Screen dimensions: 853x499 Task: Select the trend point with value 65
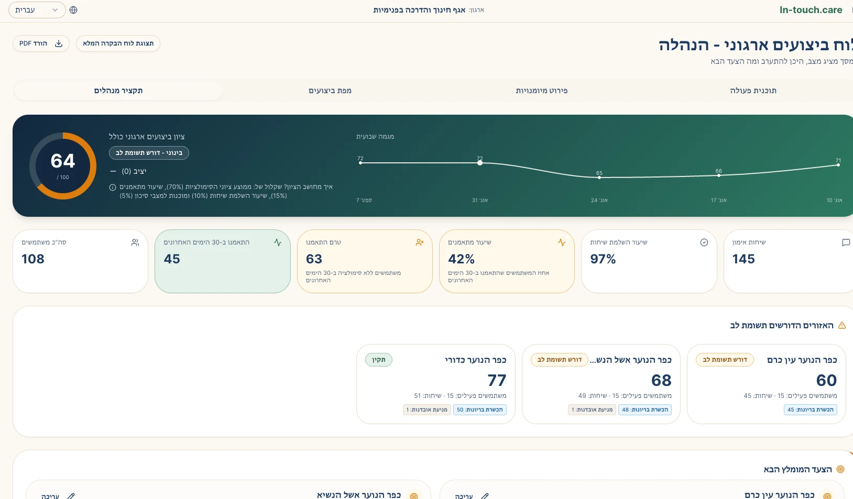(599, 178)
